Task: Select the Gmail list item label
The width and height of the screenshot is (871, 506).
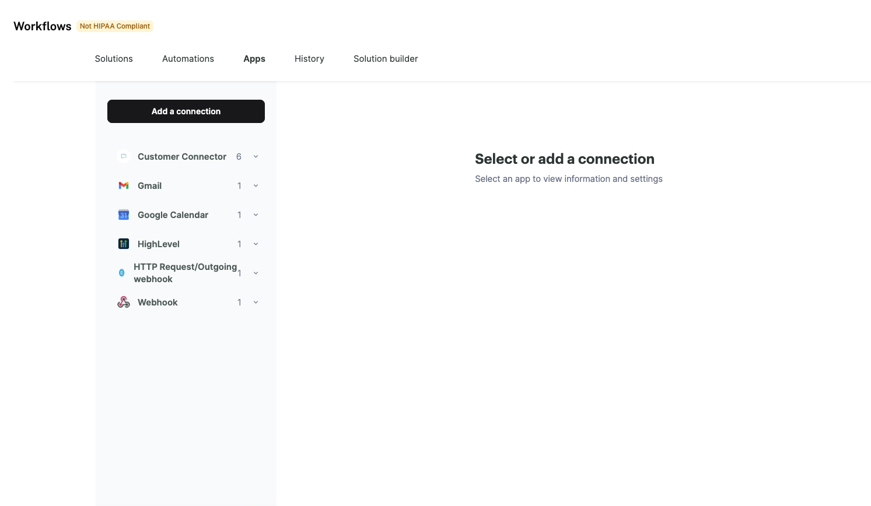Action: click(149, 186)
